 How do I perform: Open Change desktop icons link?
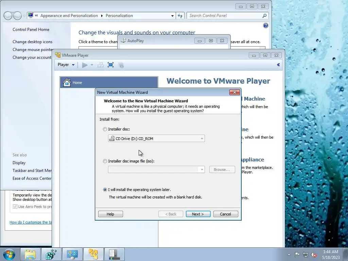32,42
